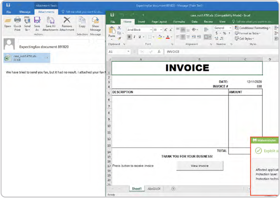The height and width of the screenshot is (198, 280).
Task: Select Sheet1 worksheet tab
Action: (x=137, y=189)
